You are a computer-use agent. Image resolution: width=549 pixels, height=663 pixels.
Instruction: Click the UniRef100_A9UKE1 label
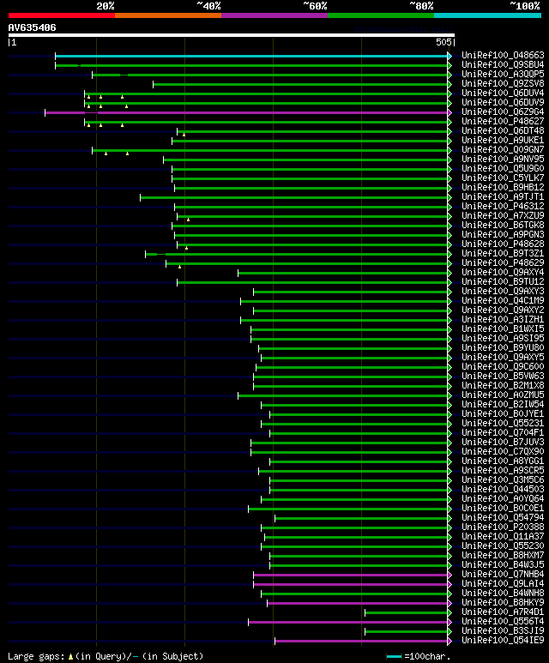click(503, 140)
